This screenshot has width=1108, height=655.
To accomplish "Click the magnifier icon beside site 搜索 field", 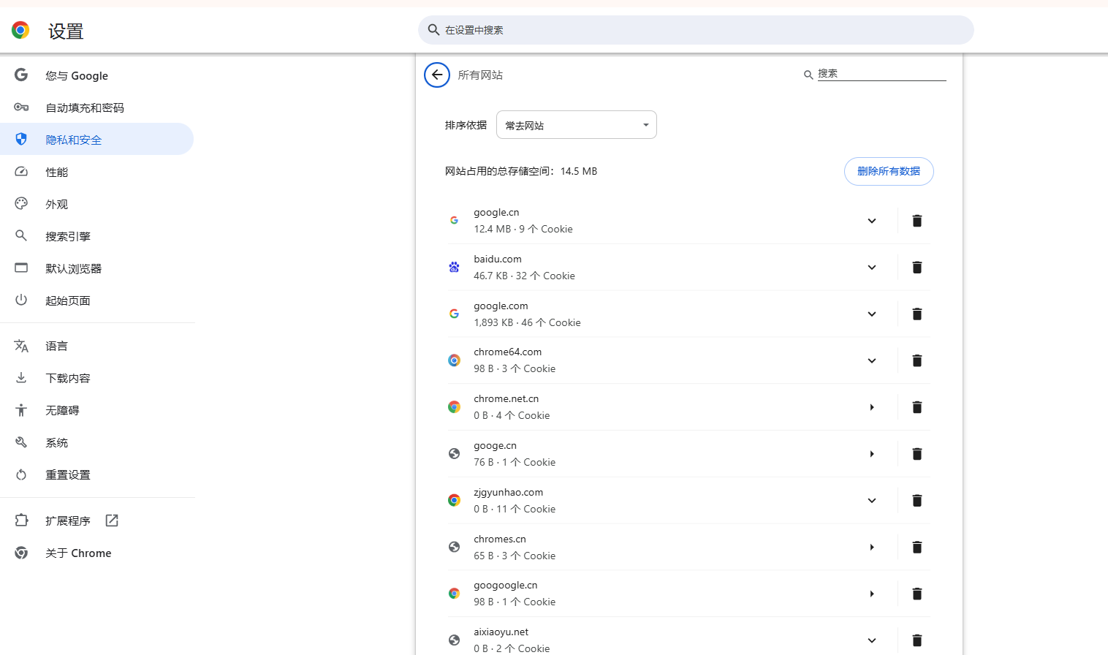I will tap(808, 75).
